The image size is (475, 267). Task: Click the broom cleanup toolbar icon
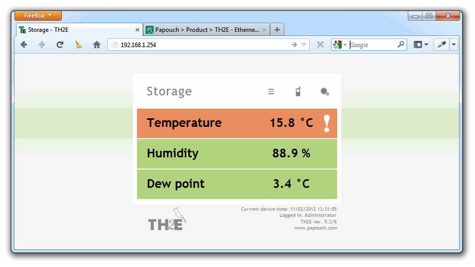tap(78, 45)
